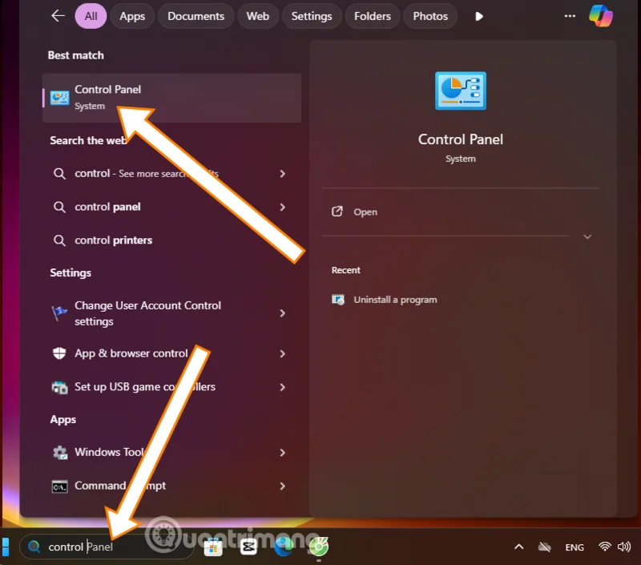
Task: Mute system volume via speaker icon
Action: pos(624,547)
